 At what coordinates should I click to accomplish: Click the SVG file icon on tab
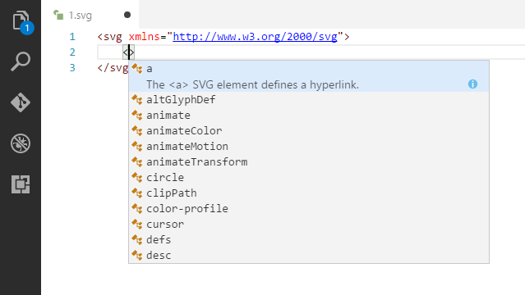point(58,15)
